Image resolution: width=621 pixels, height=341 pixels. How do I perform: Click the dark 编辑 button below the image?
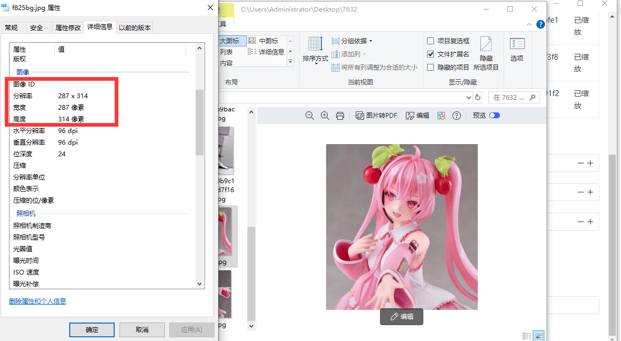402,317
